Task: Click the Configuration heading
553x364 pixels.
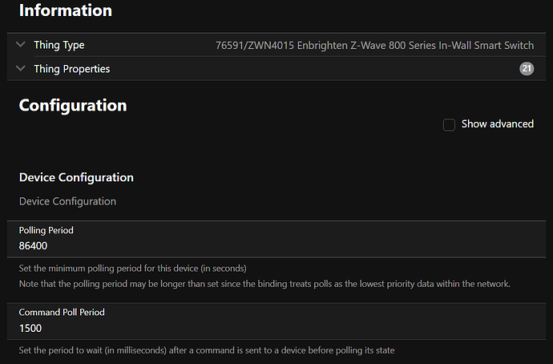Action: [73, 105]
